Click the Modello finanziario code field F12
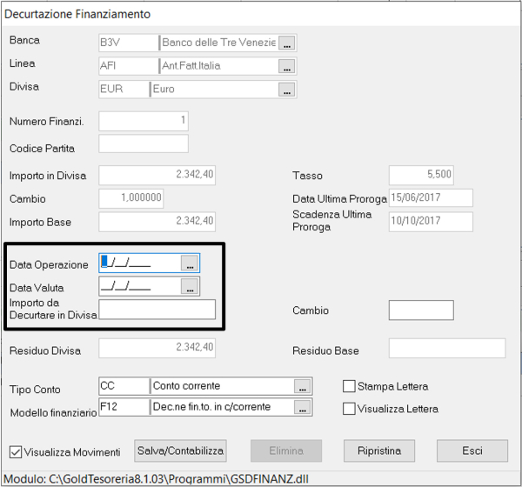 pyautogui.click(x=124, y=407)
